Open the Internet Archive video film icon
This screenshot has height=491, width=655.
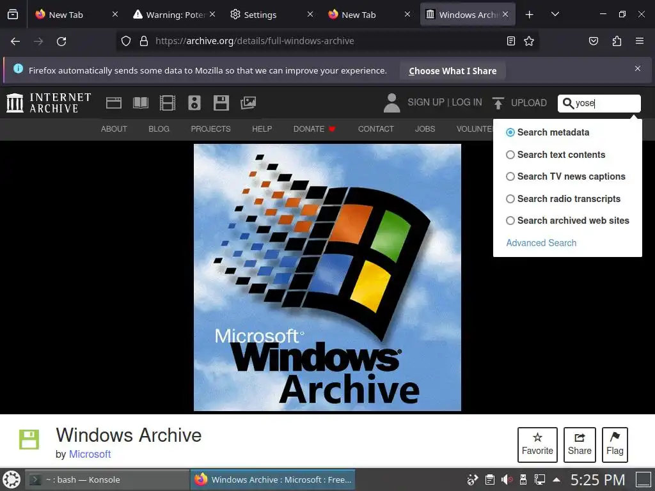(x=168, y=103)
